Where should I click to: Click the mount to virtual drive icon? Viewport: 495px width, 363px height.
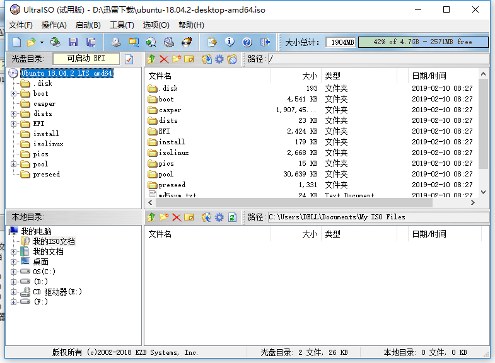click(169, 42)
